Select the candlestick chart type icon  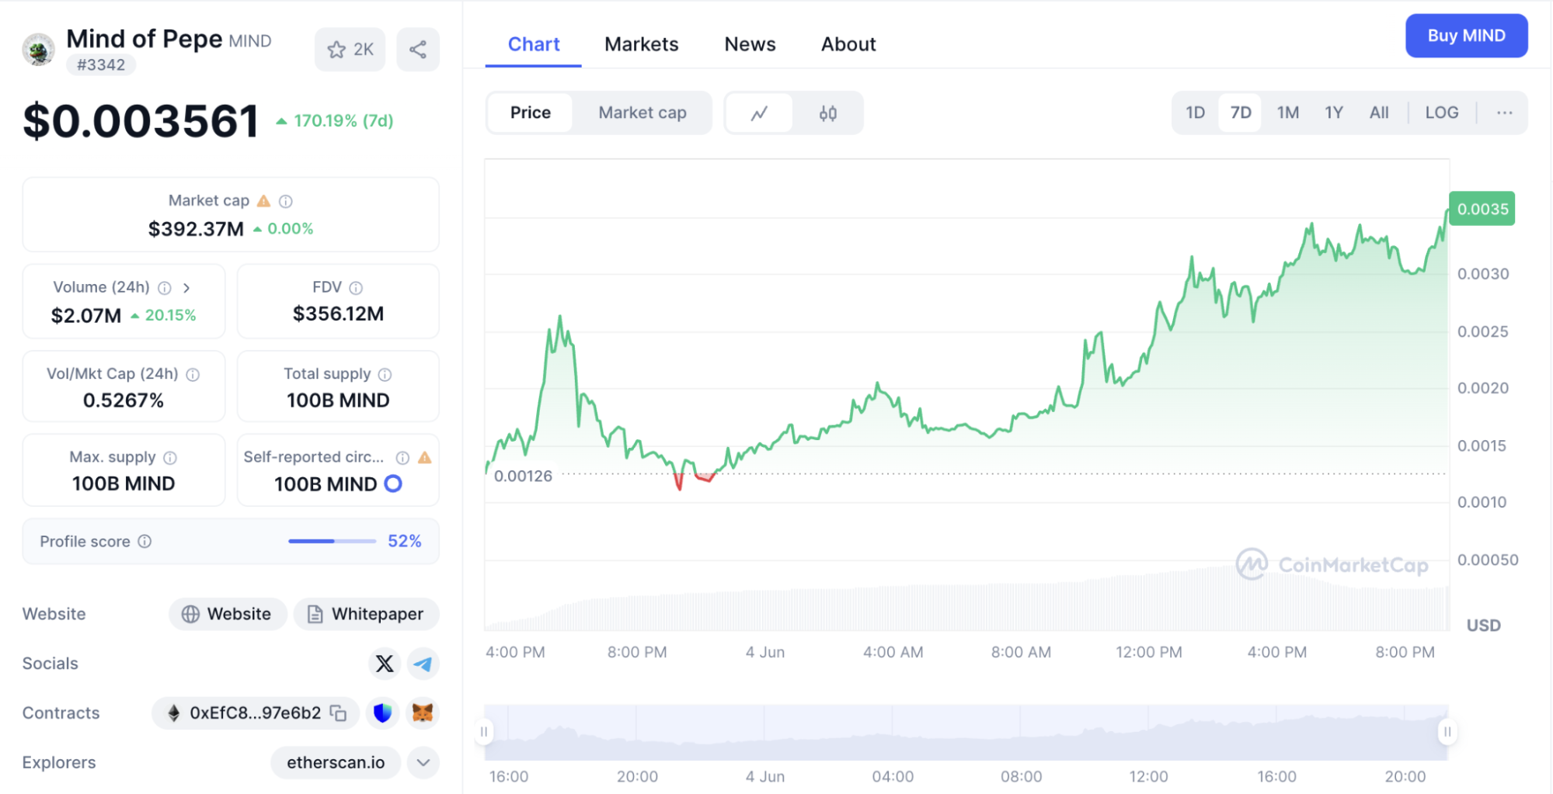pos(828,113)
